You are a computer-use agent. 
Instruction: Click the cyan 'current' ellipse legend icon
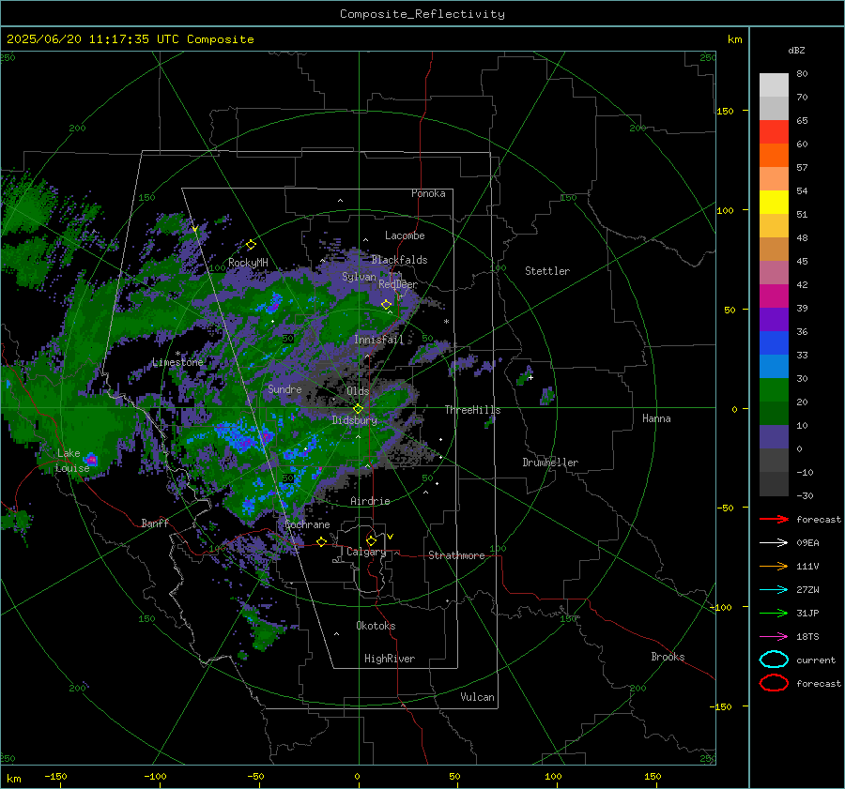(x=774, y=660)
